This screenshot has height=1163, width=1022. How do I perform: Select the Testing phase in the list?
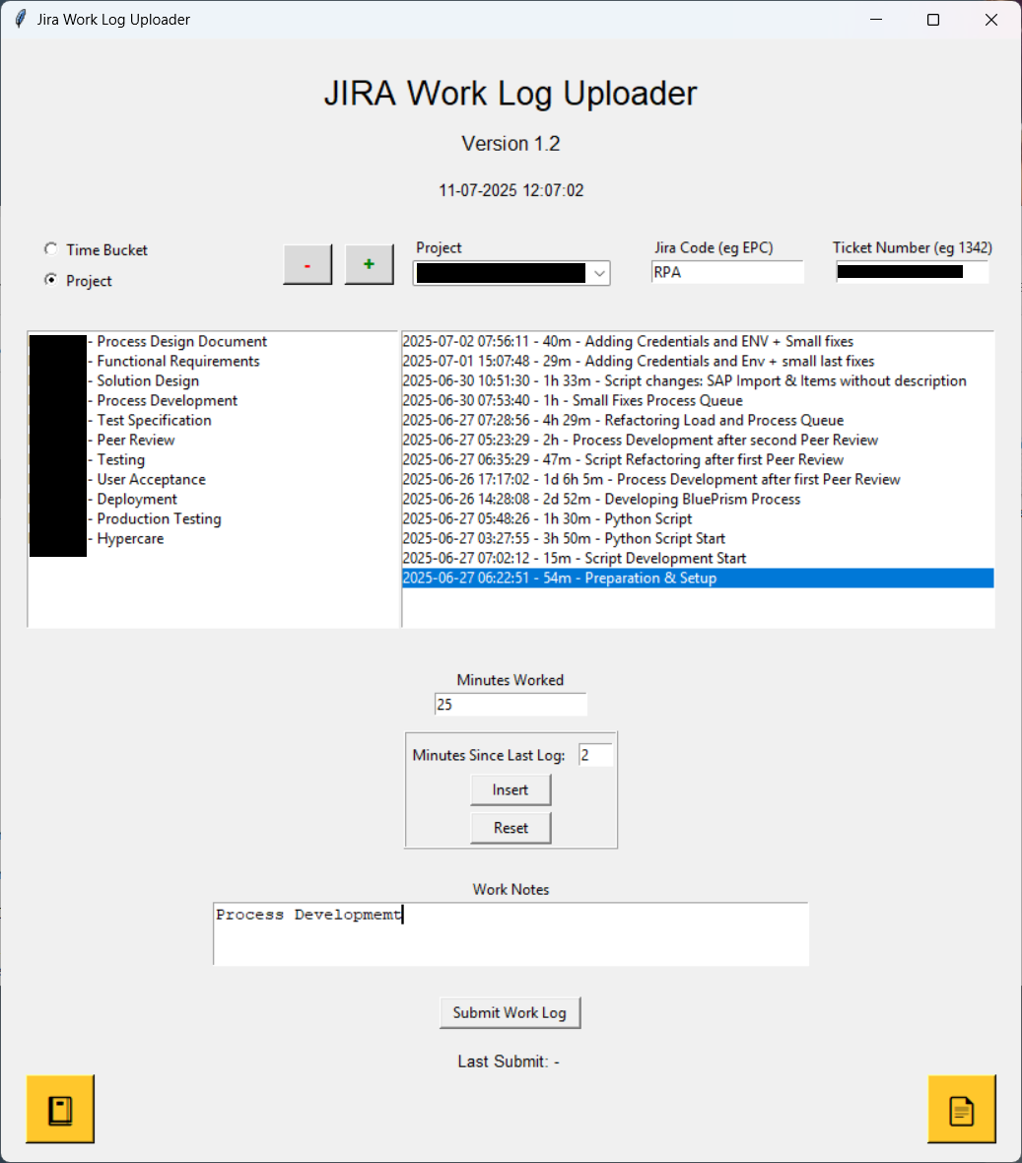click(x=119, y=459)
